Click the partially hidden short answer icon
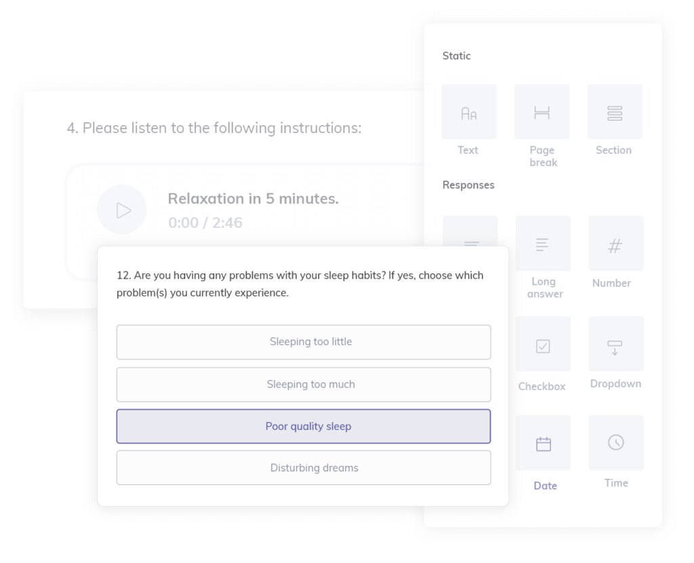This screenshot has height=563, width=694. point(470,232)
